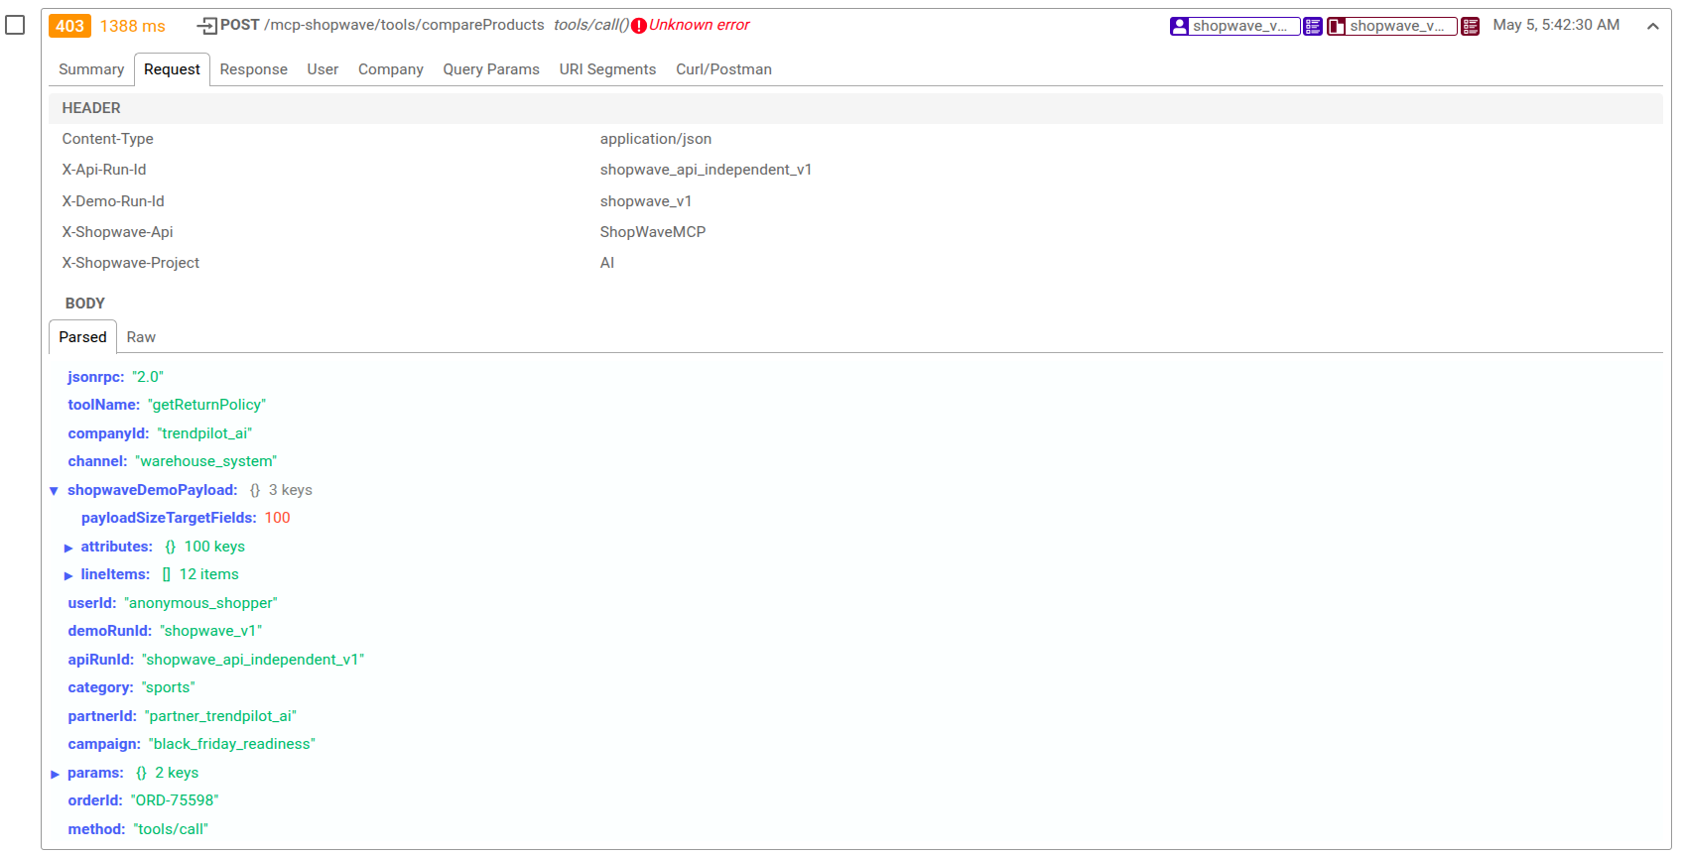The height and width of the screenshot is (856, 1685).
Task: Click the companyId value "trendpilot_ai"
Action: click(x=204, y=433)
